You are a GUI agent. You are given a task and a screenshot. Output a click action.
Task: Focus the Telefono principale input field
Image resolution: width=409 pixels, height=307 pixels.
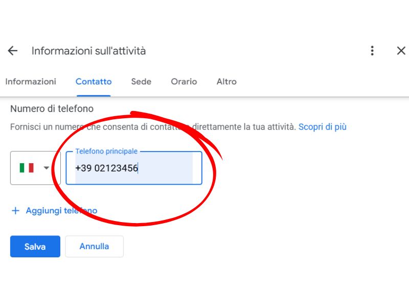(134, 168)
